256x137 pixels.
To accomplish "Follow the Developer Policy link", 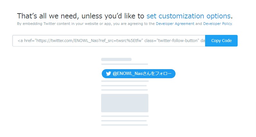I will (x=217, y=24).
